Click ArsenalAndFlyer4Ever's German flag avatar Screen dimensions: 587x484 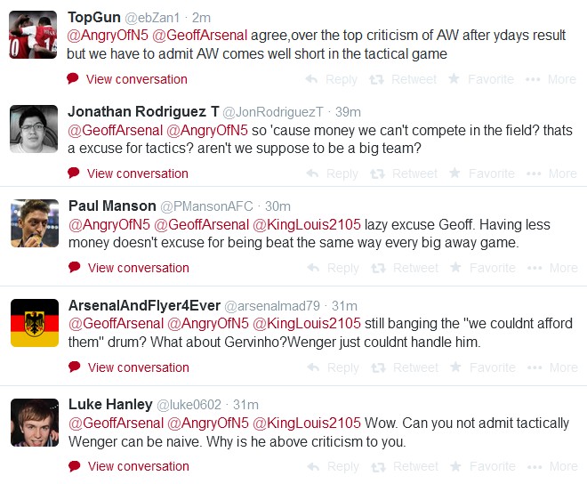pos(34,322)
